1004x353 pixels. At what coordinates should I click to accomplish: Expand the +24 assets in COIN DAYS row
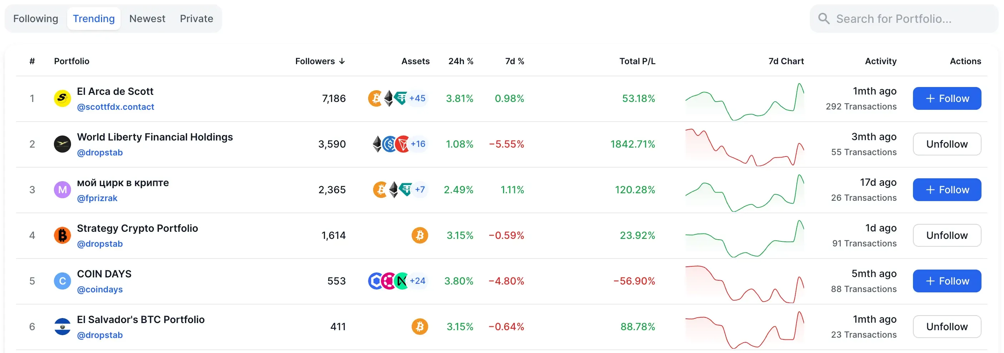[417, 281]
